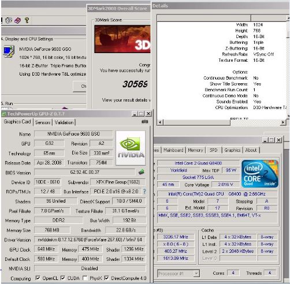Viewport: 290px width, 284px height.
Task: Click the Shaders 96 Unified field
Action: coord(55,201)
